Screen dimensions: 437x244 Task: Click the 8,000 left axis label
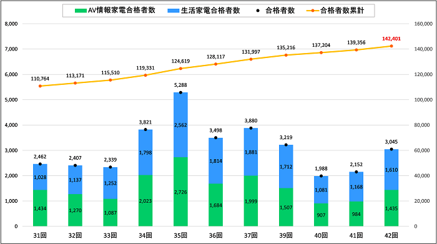tap(11, 24)
